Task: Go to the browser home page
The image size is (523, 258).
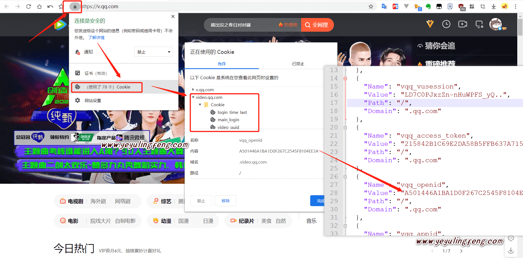Action: 40,6
